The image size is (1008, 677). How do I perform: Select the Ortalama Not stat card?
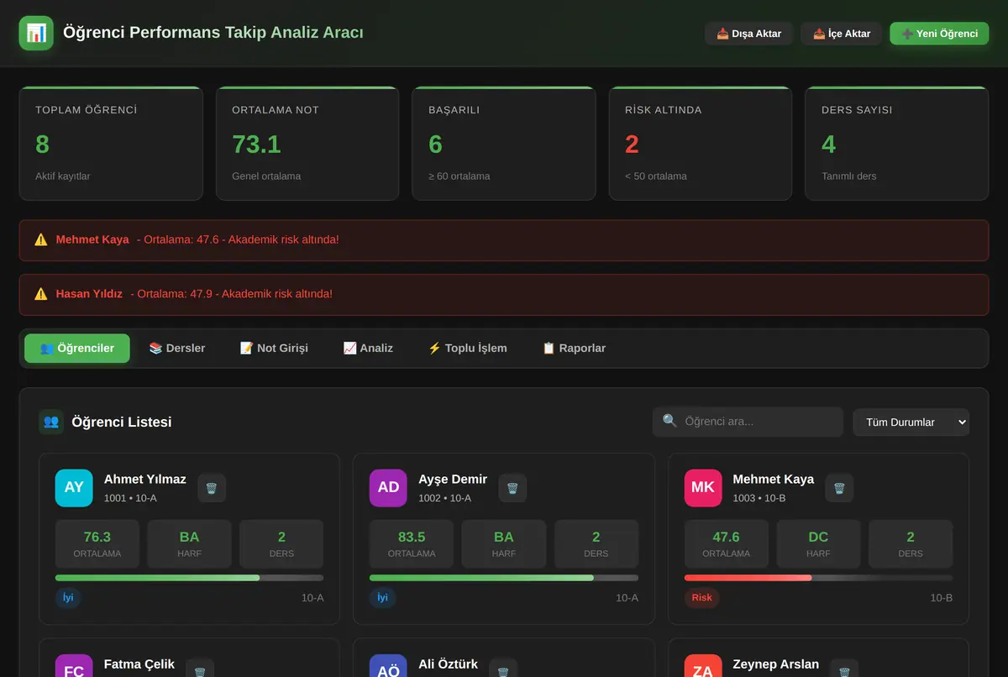(307, 144)
